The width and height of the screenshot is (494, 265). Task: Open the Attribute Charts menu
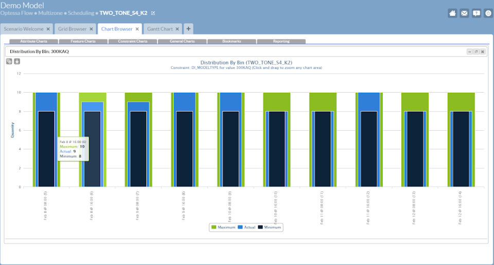point(32,41)
